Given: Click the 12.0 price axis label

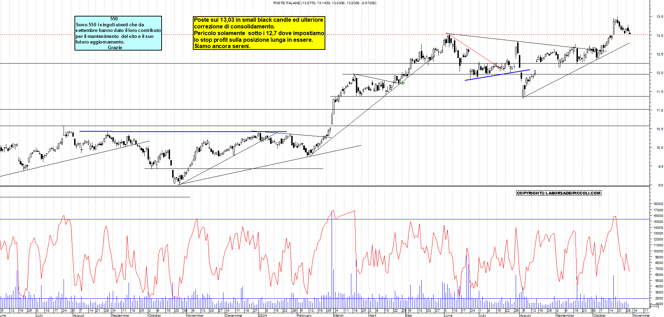Looking at the screenshot, I should click(659, 73).
